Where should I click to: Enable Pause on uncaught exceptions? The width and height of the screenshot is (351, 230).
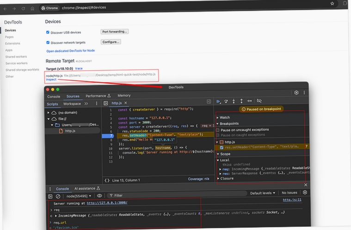point(218,130)
